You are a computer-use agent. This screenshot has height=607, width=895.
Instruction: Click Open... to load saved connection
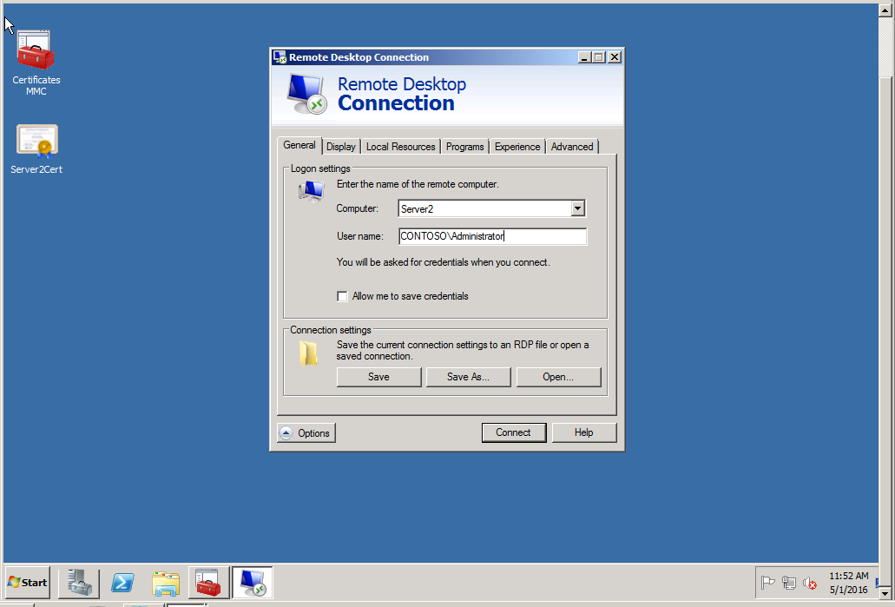coord(558,377)
